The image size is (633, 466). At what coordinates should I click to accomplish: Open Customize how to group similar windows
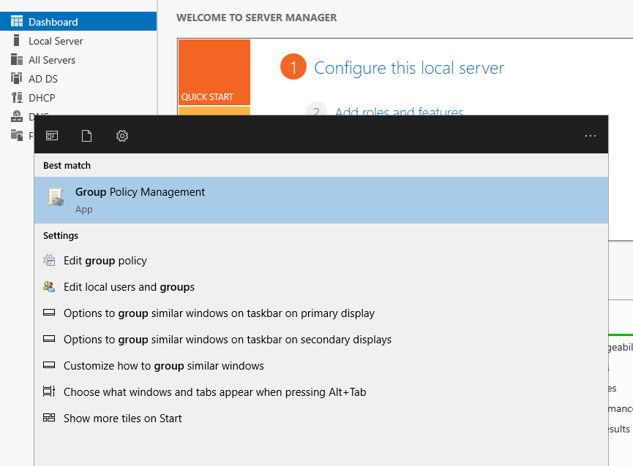(163, 366)
